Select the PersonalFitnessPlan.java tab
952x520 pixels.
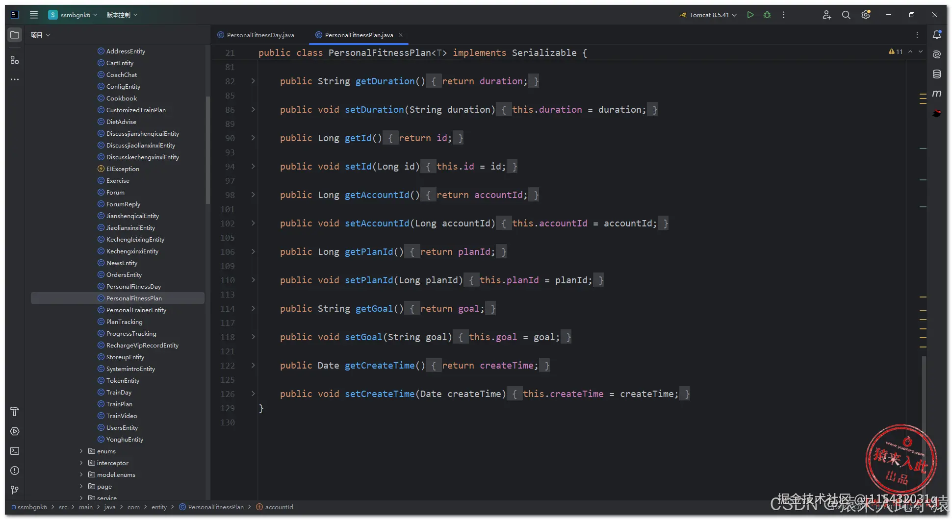click(x=359, y=35)
